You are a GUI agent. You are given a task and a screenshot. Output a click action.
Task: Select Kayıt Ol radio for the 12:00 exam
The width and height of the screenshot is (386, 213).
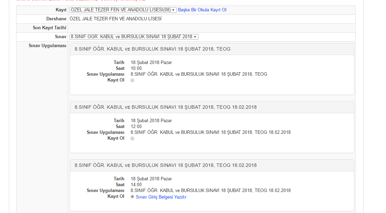click(132, 138)
